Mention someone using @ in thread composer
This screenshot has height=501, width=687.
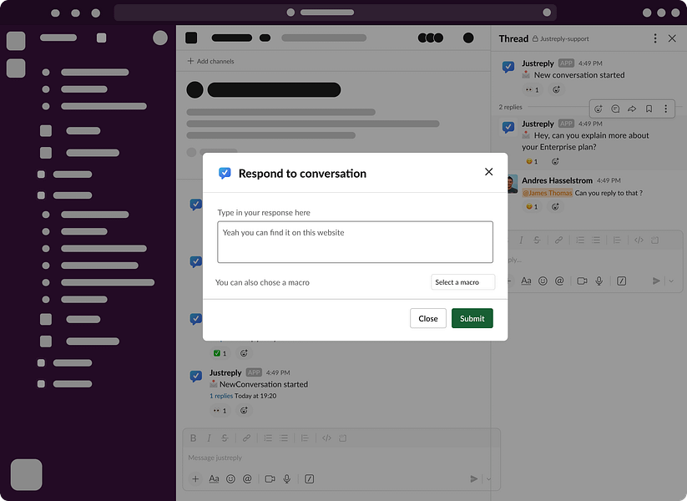click(x=559, y=281)
